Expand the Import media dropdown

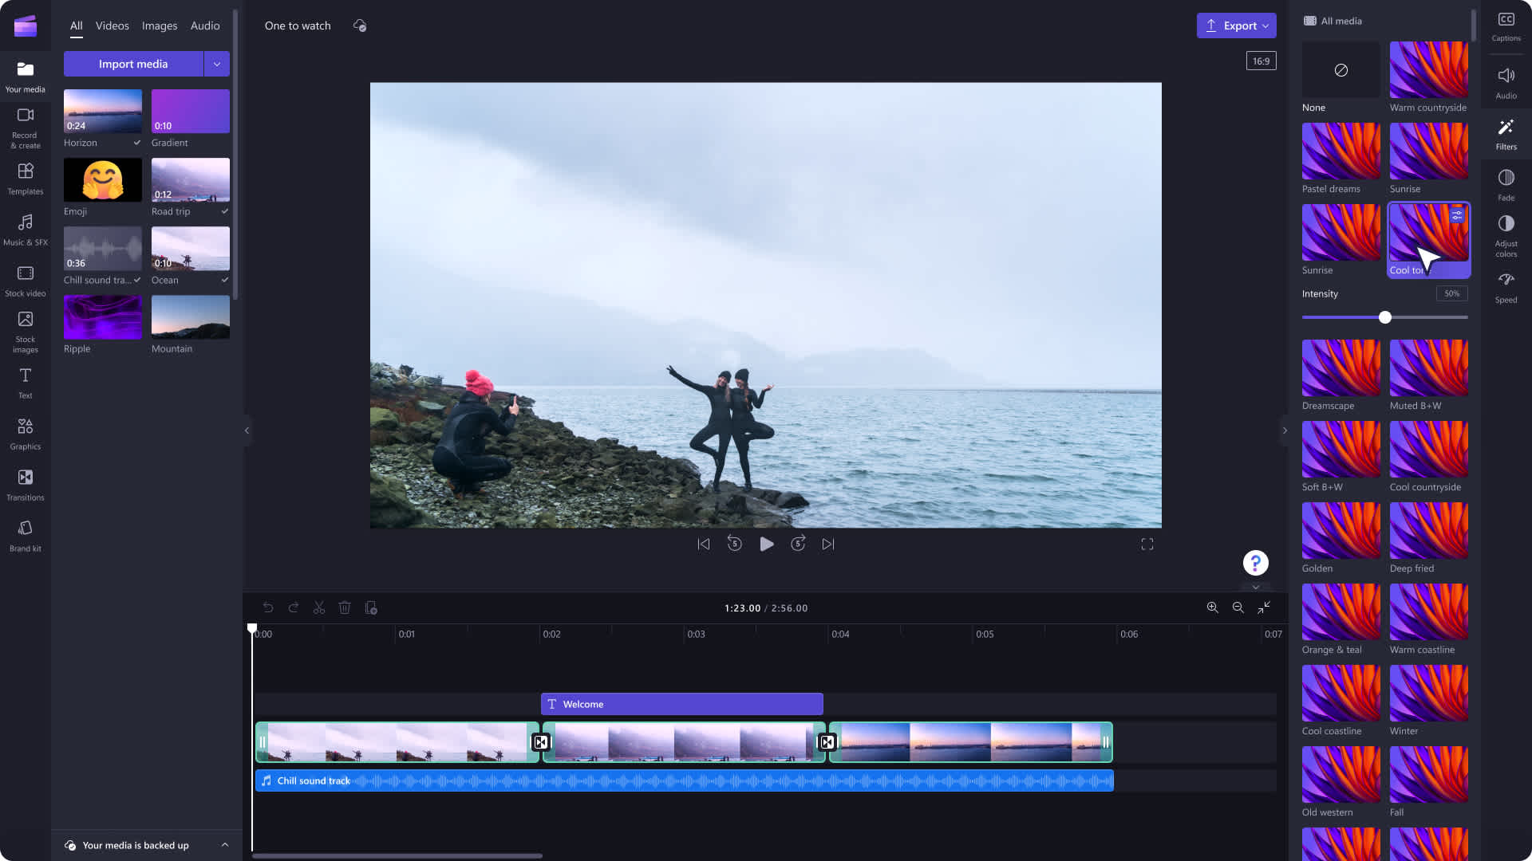pyautogui.click(x=217, y=63)
